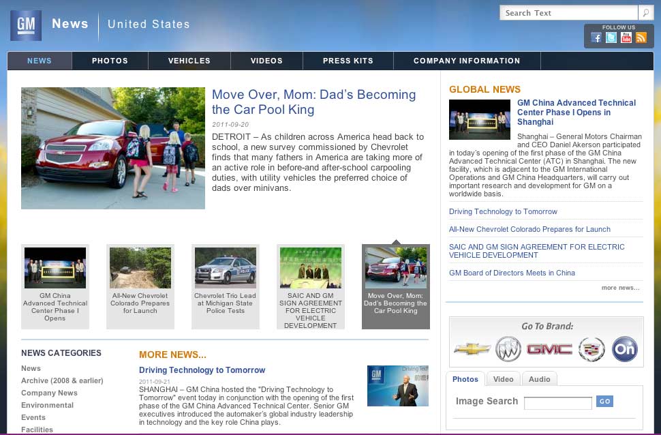Image resolution: width=661 pixels, height=435 pixels.
Task: Click the Driving Technology speaker thumbnail
Action: (398, 386)
